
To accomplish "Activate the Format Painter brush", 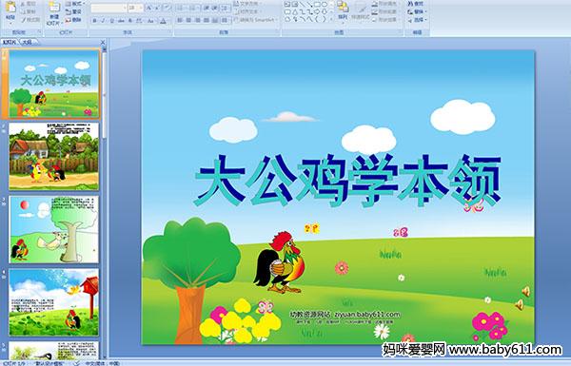I will click(30, 20).
